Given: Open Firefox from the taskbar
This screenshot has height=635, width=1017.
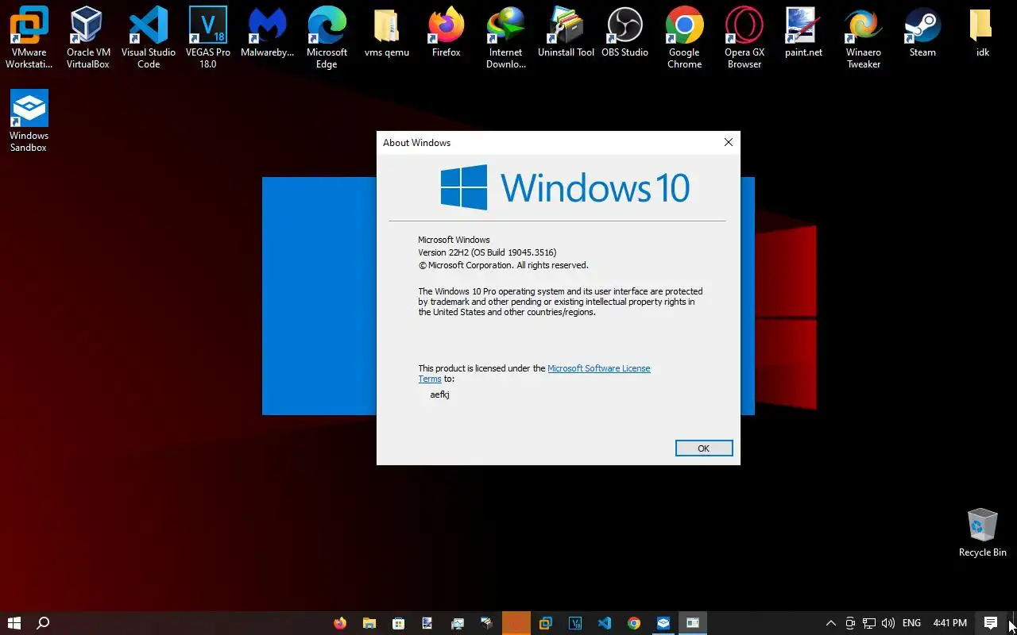Looking at the screenshot, I should coord(340,623).
